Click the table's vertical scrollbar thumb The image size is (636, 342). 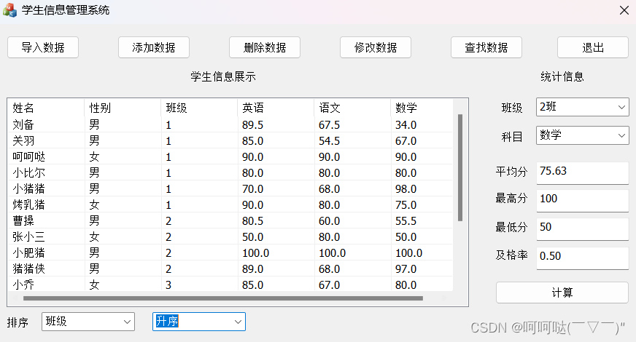point(460,167)
